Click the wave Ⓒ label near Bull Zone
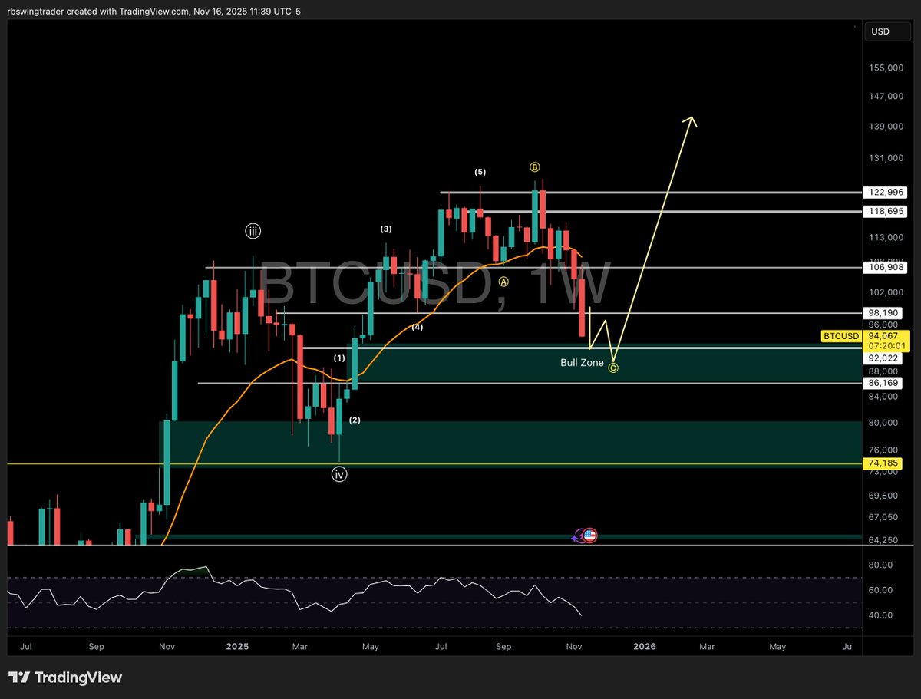921x699 pixels. point(612,368)
